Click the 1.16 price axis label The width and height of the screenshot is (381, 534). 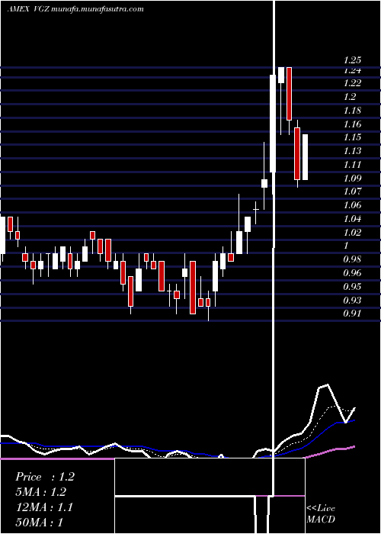pos(352,124)
